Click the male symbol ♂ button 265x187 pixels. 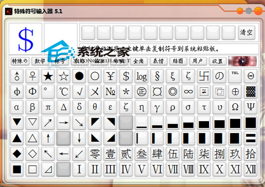(17, 76)
